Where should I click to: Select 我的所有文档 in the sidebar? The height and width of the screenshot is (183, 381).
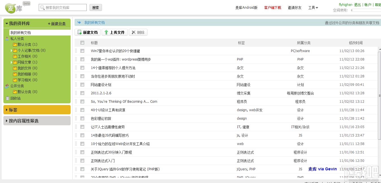tap(40, 33)
